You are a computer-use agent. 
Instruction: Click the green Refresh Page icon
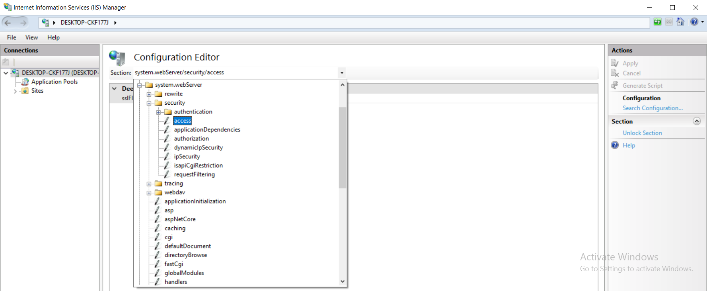coord(658,22)
